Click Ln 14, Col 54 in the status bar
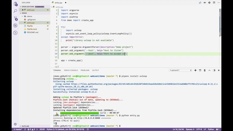Screen dimensions: 233x131 click(178, 130)
